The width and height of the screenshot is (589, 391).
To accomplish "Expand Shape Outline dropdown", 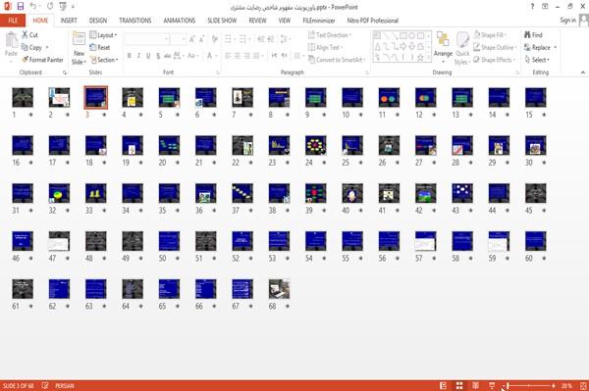I will (x=495, y=47).
